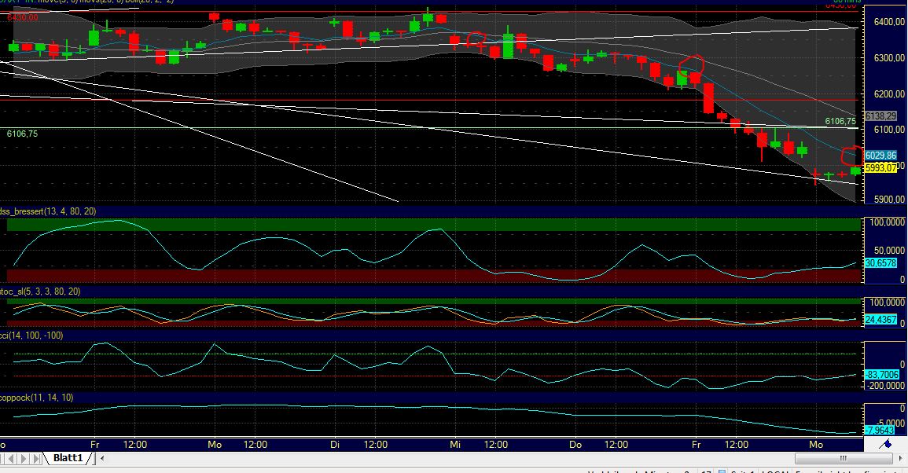Click the last-sheet navigation arrow icon
Image resolution: width=908 pixels, height=473 pixels.
pos(36,458)
